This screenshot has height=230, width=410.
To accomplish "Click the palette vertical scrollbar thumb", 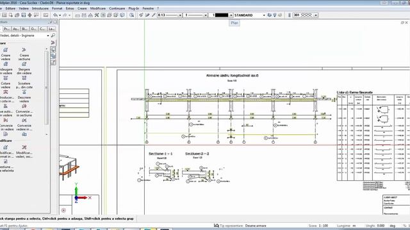I will 47,88.
